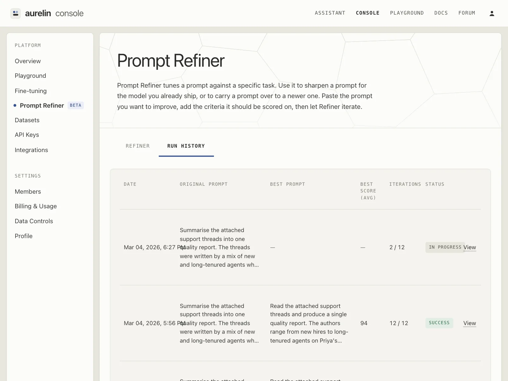508x381 pixels.
Task: Open Data Controls settings
Action: click(x=34, y=221)
